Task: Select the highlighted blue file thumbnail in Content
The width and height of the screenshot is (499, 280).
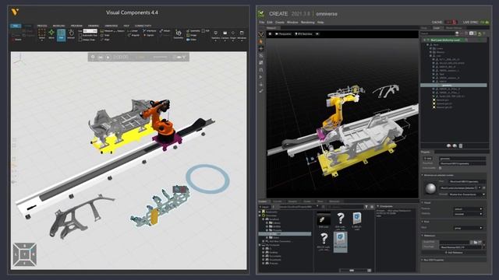Action: click(340, 242)
